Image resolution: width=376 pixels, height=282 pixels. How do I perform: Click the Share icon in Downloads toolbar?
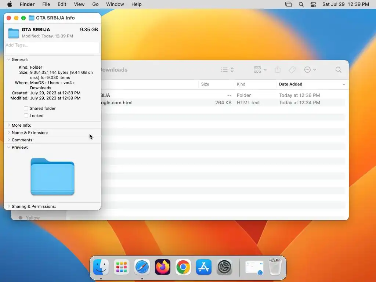pyautogui.click(x=278, y=70)
